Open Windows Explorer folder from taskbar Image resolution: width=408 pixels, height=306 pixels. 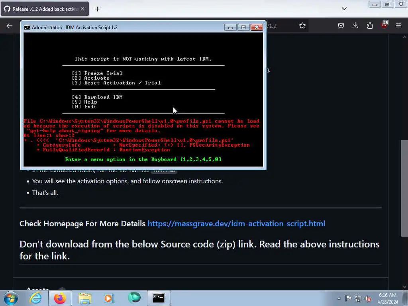85,298
